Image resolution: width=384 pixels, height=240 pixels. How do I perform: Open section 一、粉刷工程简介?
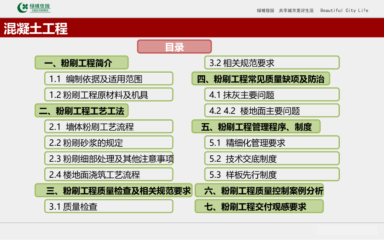click(81, 63)
